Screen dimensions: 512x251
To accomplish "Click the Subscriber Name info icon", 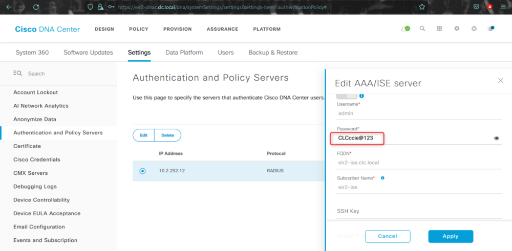I will [382, 178].
